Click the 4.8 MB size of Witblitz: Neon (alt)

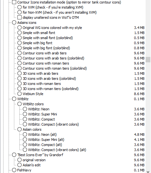tap(139, 135)
